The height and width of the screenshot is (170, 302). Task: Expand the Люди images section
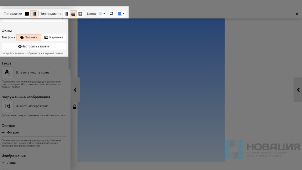tap(3, 163)
